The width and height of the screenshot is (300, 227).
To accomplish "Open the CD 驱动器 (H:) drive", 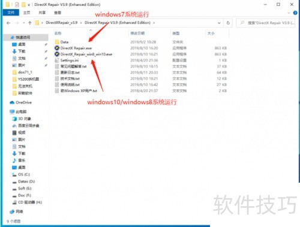I will coord(30,202).
